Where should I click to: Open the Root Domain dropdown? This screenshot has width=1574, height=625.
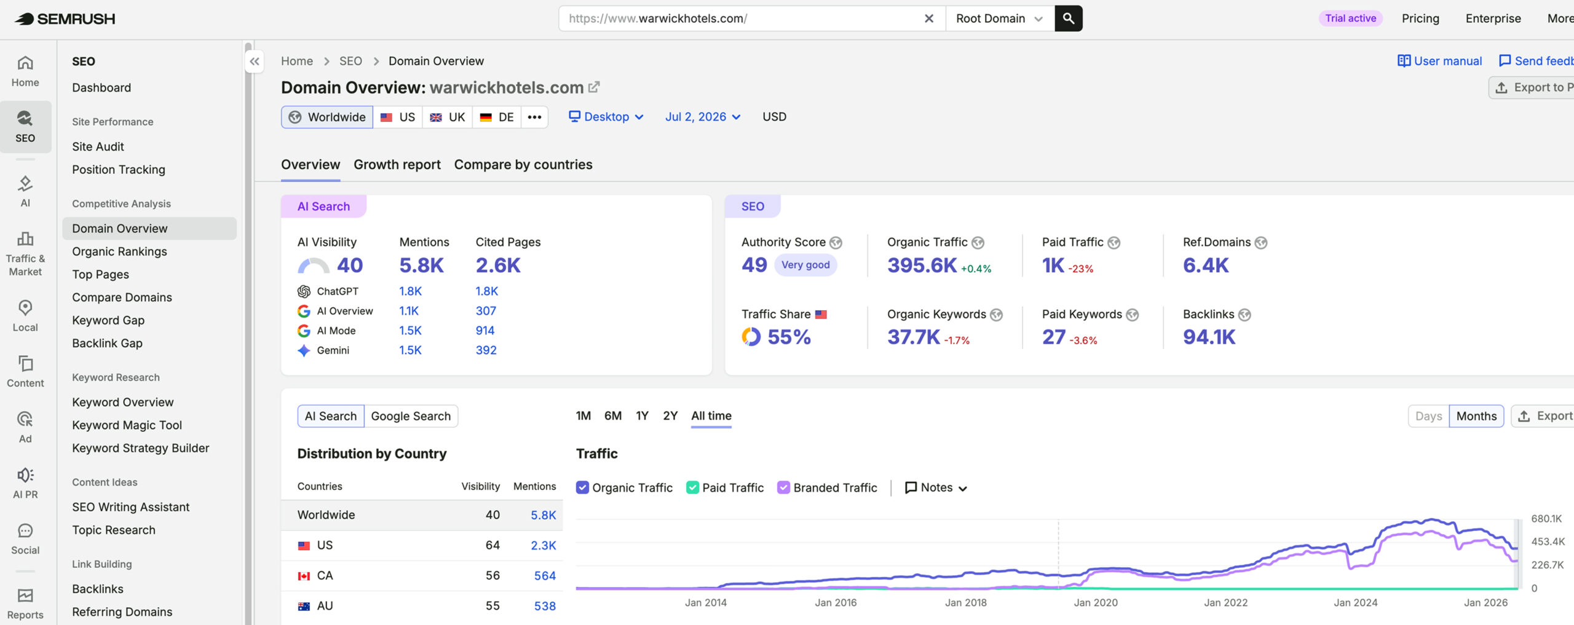pyautogui.click(x=1000, y=18)
